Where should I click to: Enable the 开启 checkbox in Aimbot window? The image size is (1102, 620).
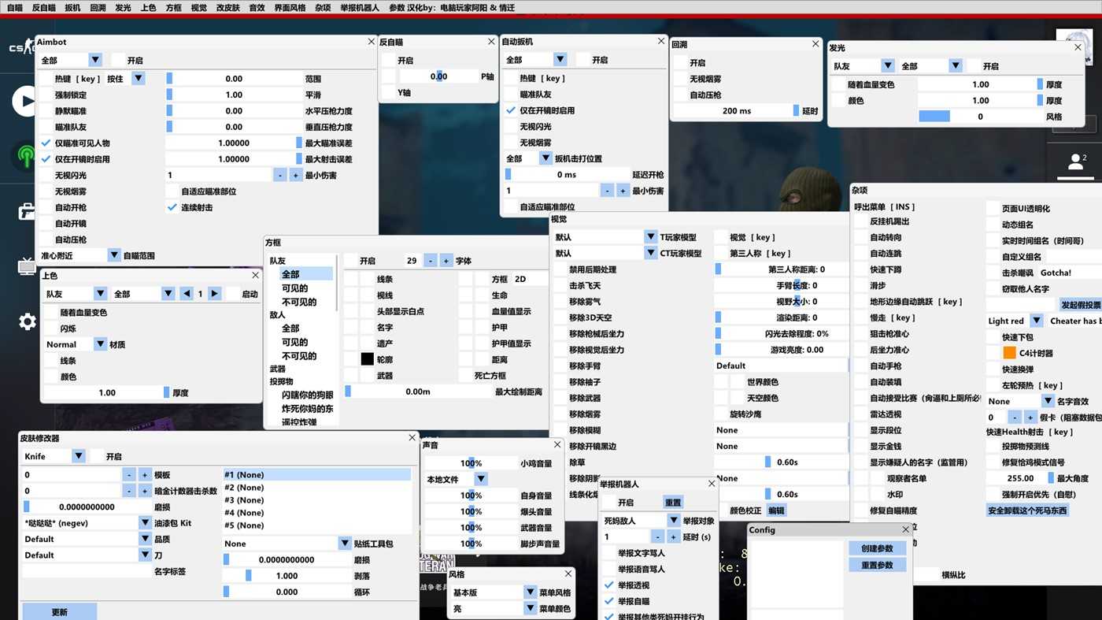tap(118, 60)
